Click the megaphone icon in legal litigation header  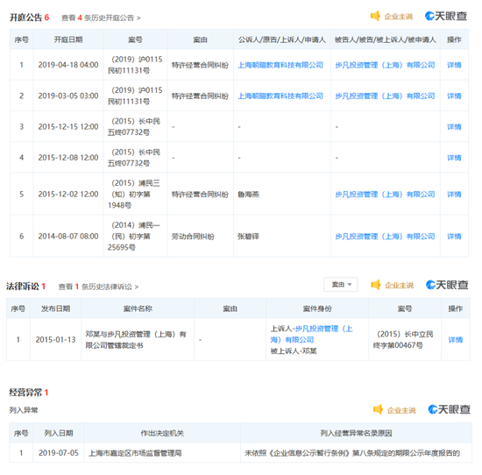pos(376,285)
